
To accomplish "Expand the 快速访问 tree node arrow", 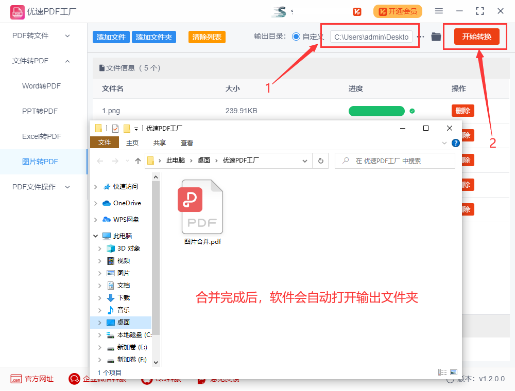I will point(96,187).
